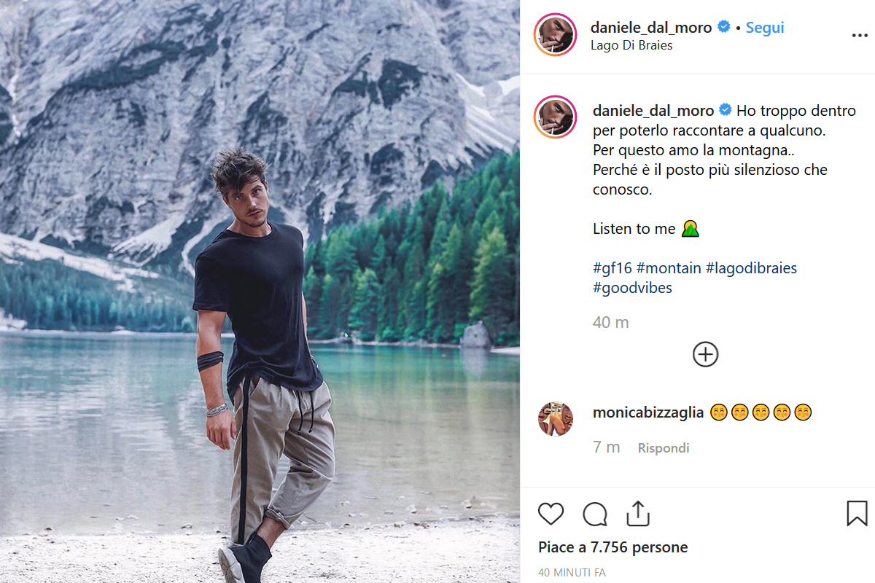Open the Lago Di Braies location link
Image resolution: width=875 pixels, height=583 pixels.
631,44
